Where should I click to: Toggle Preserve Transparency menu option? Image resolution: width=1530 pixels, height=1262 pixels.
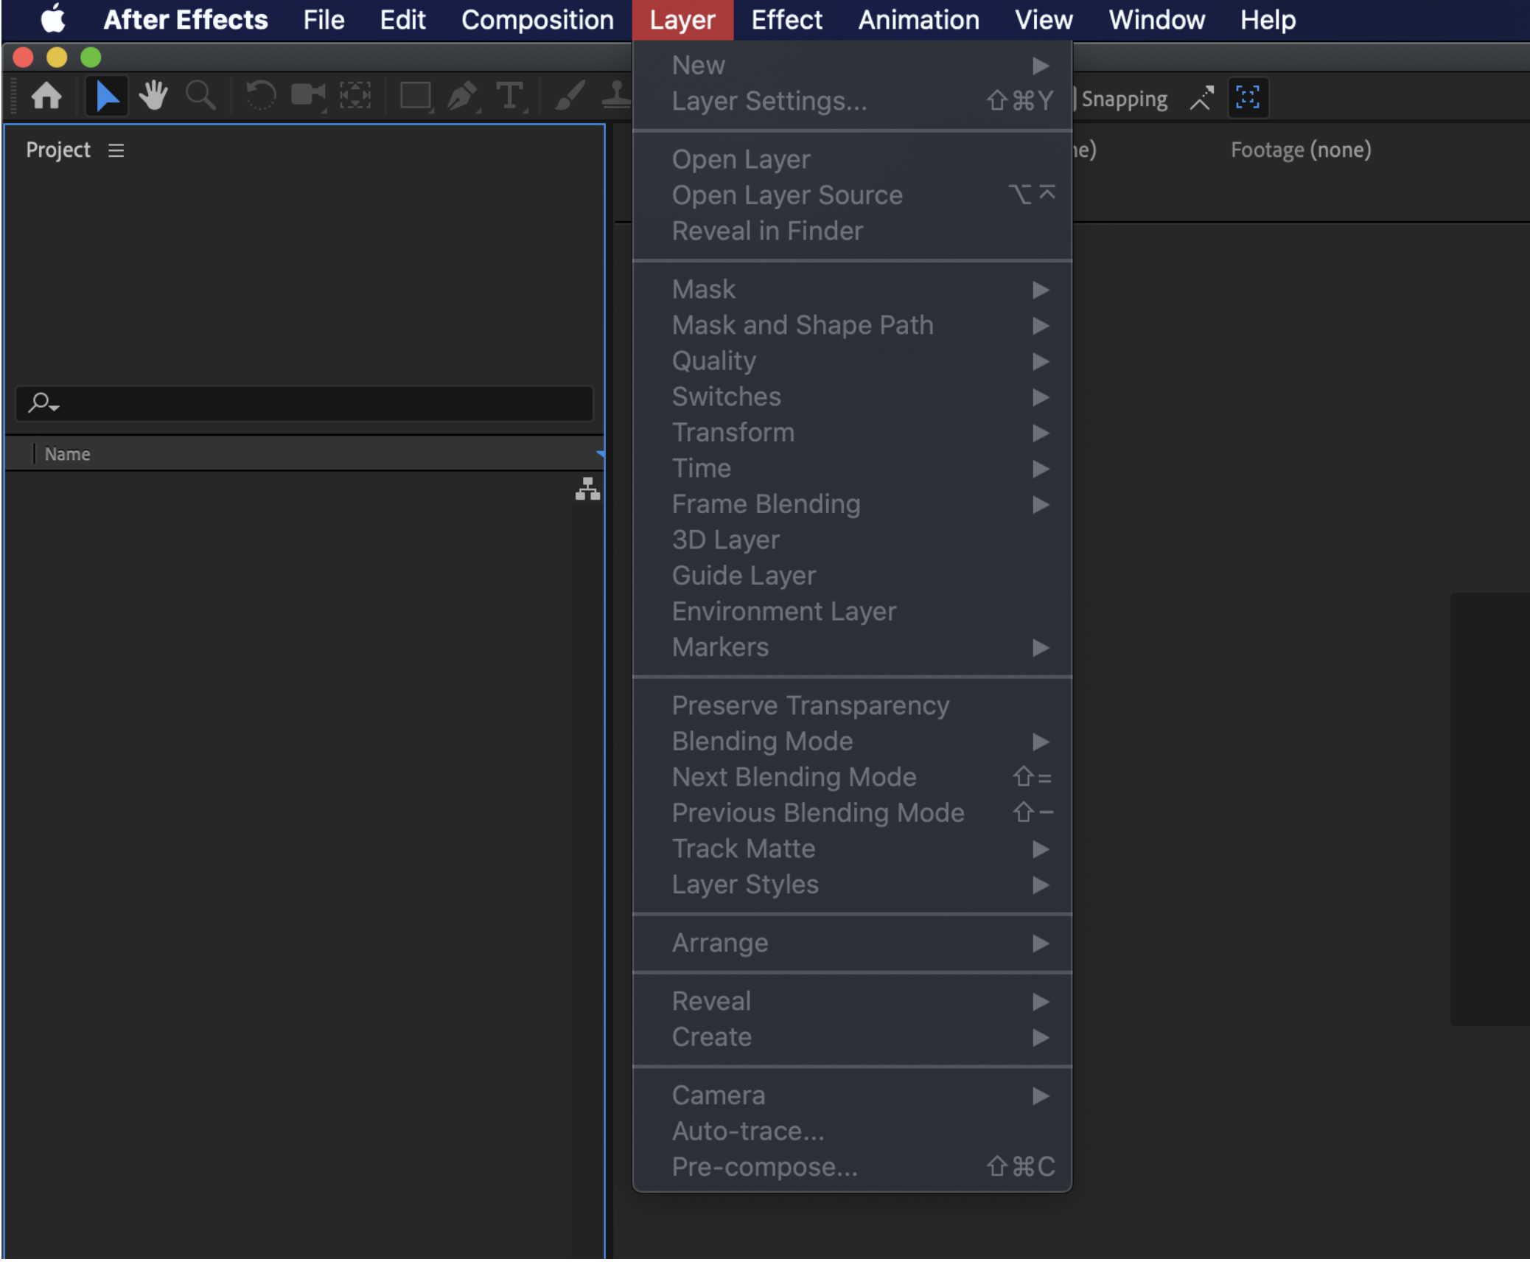(x=852, y=705)
